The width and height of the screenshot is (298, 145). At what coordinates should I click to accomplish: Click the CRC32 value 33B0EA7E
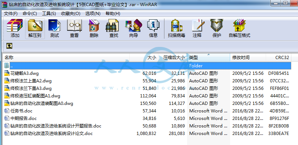click(x=279, y=134)
